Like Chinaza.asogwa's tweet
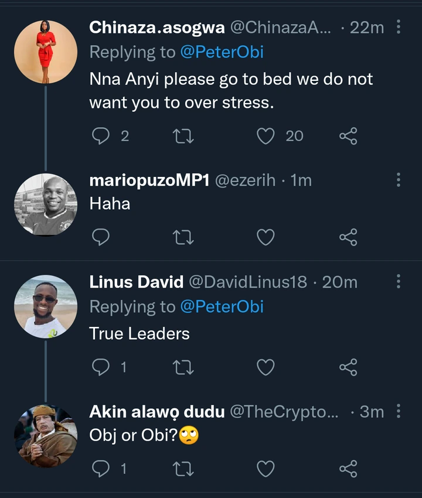Screen dimensions: 422x498 pos(266,136)
